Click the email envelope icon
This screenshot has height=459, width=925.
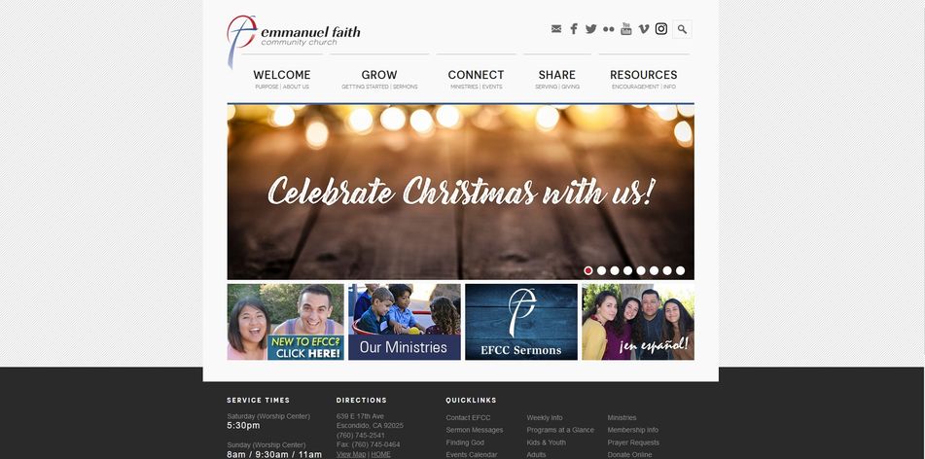555,29
